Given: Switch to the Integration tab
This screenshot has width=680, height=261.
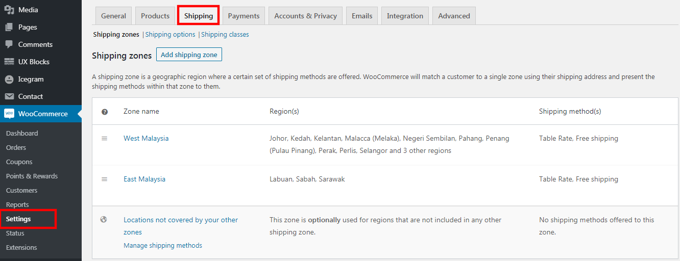Looking at the screenshot, I should pos(405,16).
